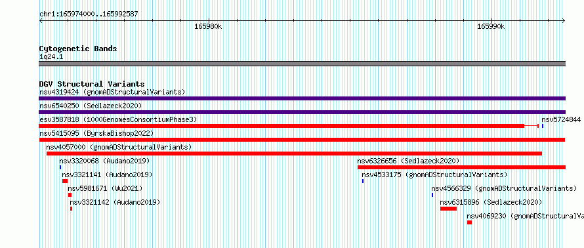
Task: Click the small blue mark under nsv5724844
Action: pos(543,126)
